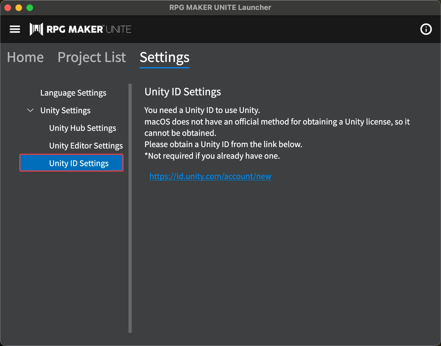
Task: Select the Settings tab
Action: 165,57
